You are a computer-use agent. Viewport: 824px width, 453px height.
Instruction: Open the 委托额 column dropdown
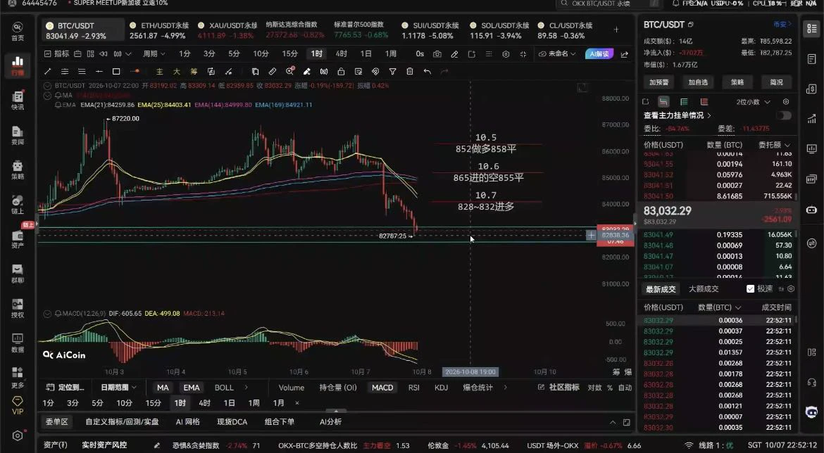point(774,145)
